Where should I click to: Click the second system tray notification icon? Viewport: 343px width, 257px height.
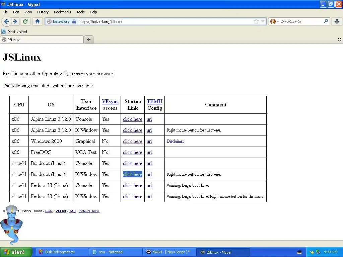click(318, 252)
